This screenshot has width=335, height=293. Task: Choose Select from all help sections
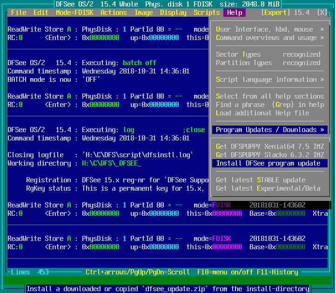[270, 96]
